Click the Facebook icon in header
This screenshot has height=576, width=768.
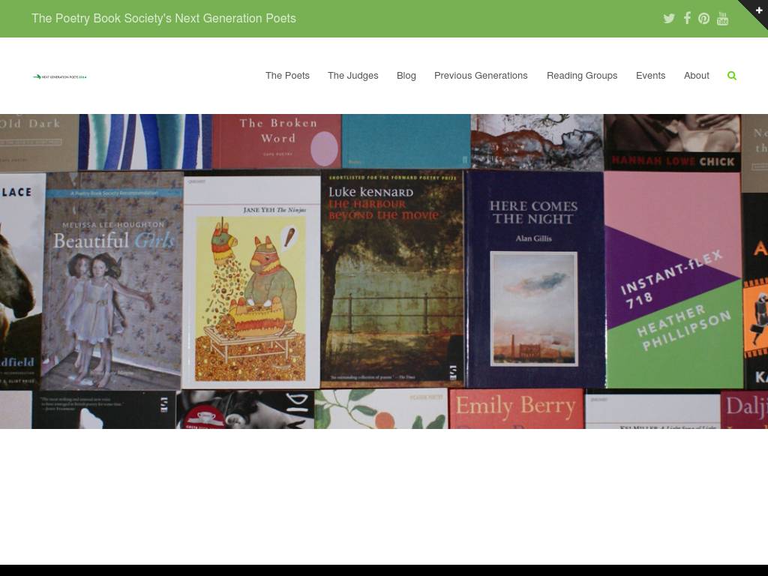687,19
